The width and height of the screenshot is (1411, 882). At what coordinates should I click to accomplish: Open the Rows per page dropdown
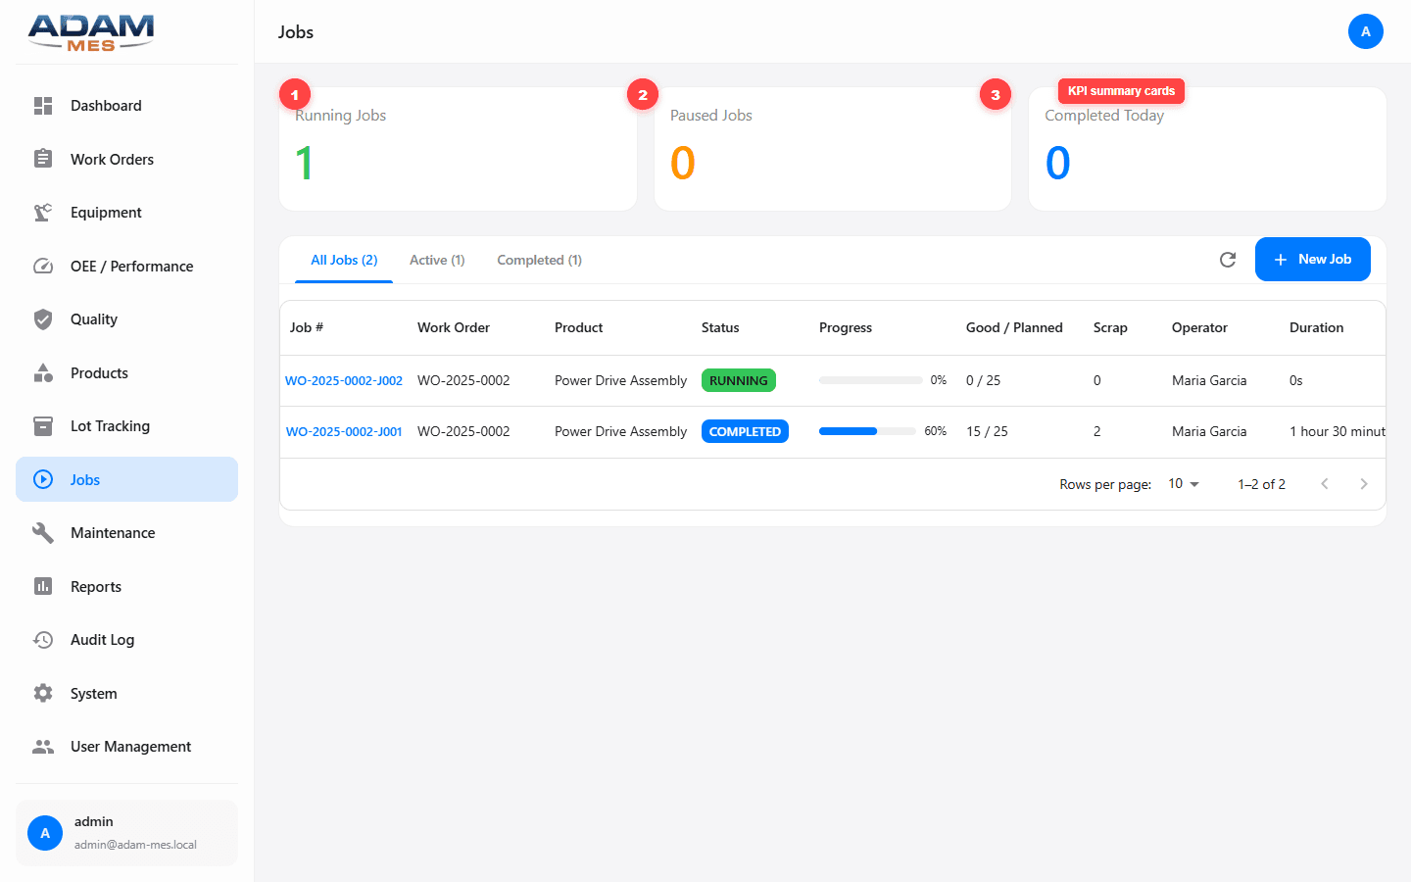click(x=1183, y=483)
